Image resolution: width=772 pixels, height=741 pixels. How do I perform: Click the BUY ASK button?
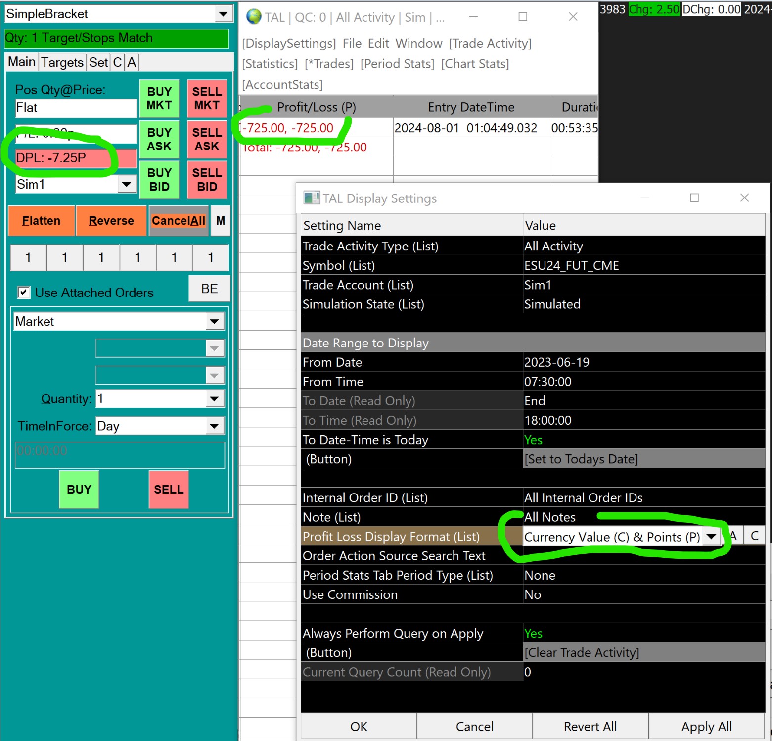[159, 139]
